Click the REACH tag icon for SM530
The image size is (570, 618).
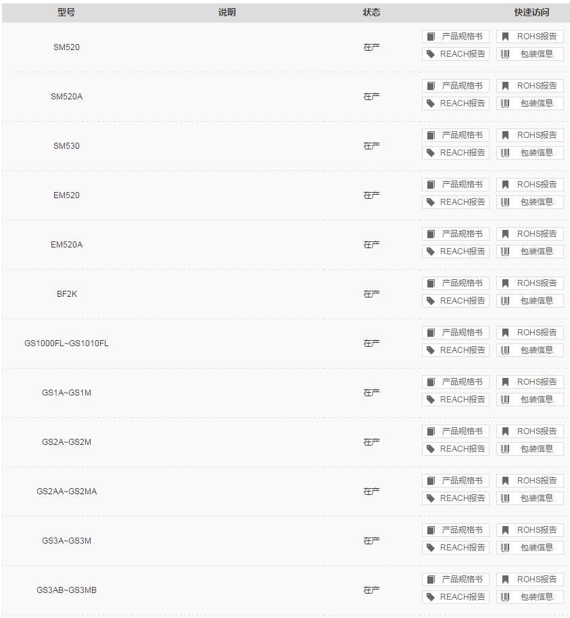tap(431, 153)
